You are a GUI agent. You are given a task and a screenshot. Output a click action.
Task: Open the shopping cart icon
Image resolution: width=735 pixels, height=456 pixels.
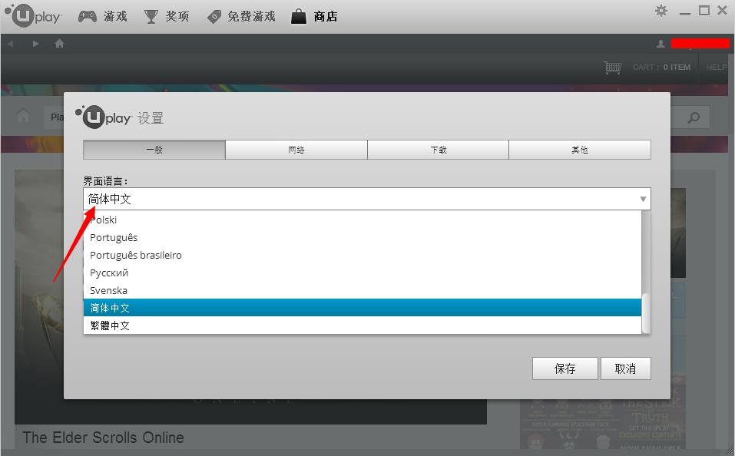point(613,68)
